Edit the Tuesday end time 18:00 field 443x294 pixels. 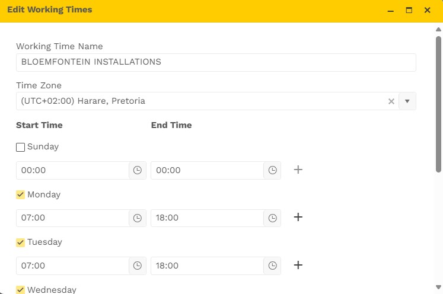tap(207, 266)
